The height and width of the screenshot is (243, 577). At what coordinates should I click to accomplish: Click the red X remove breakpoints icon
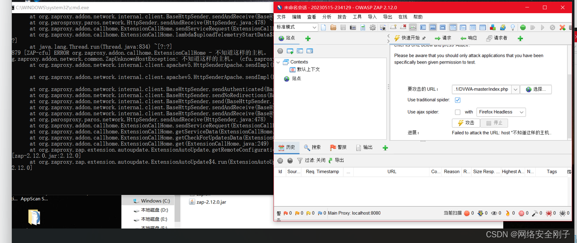562,27
